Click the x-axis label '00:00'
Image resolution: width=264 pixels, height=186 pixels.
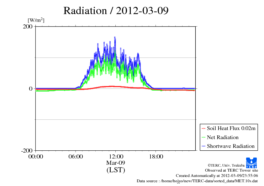[x=36, y=157]
